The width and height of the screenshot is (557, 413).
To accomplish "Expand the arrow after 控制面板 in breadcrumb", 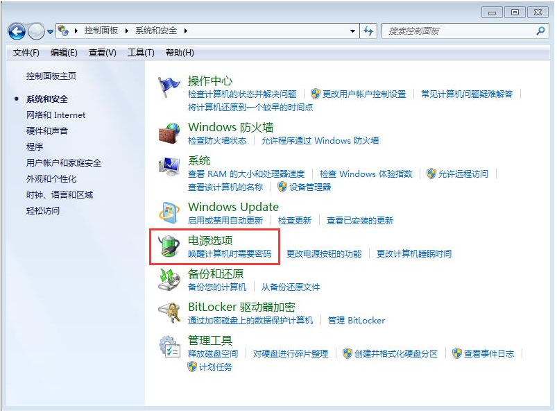I will (128, 31).
